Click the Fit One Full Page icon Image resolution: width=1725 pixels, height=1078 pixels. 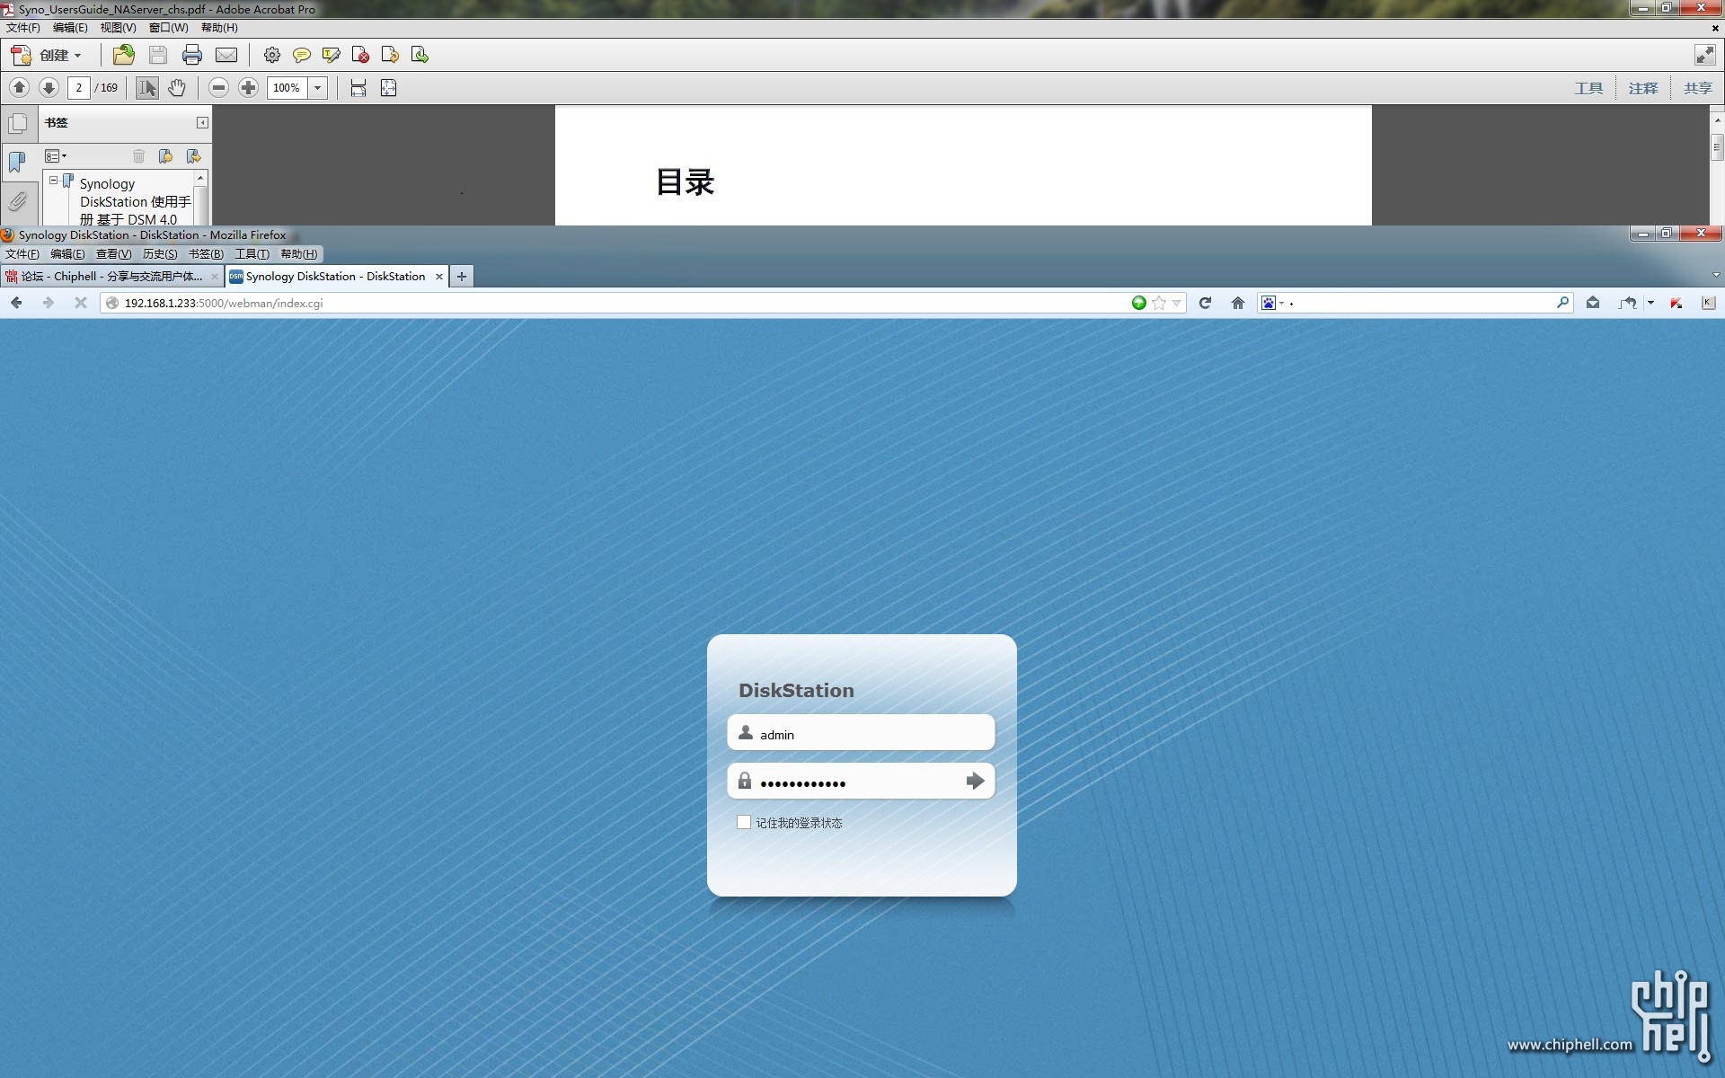click(x=388, y=87)
